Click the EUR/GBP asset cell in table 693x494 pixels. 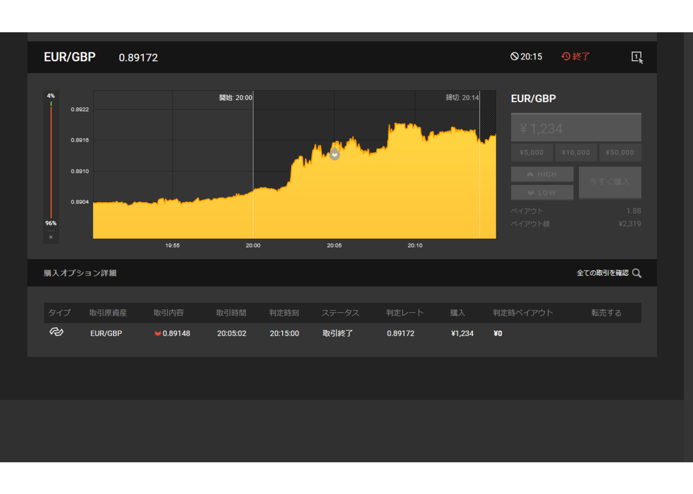click(106, 333)
